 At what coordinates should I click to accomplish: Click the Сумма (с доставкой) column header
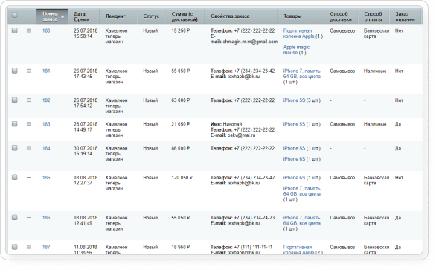pyautogui.click(x=185, y=16)
